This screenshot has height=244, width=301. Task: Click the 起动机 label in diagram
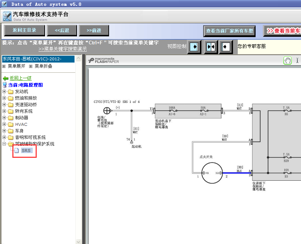click(x=136, y=147)
